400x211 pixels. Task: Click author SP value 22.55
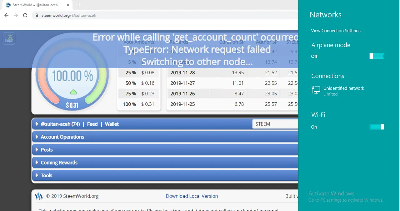[271, 83]
